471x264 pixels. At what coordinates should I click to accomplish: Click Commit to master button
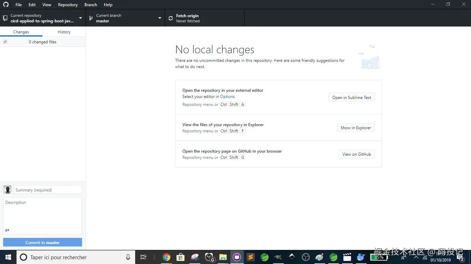pos(43,242)
